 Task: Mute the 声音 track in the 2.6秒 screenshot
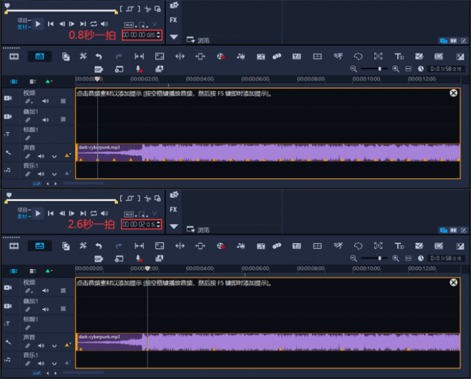(x=41, y=346)
